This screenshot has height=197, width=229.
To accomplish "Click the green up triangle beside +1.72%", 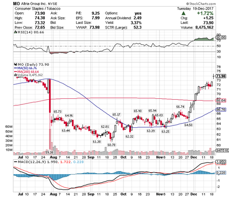I will point(184,13).
